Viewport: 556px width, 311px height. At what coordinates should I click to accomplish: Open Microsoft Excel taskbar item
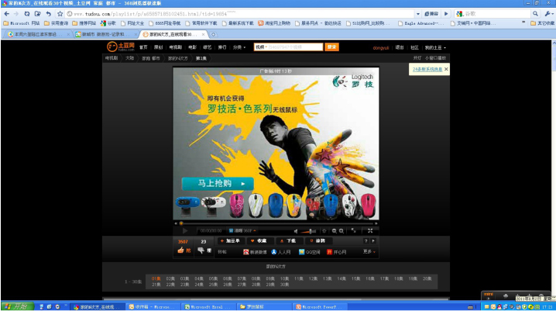208,307
